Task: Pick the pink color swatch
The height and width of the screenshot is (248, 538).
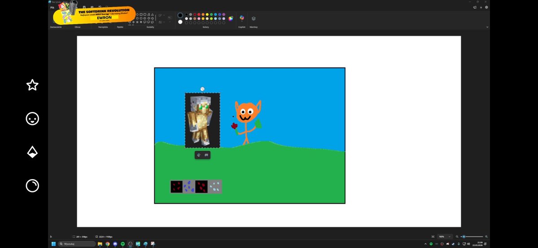Action: click(x=199, y=18)
